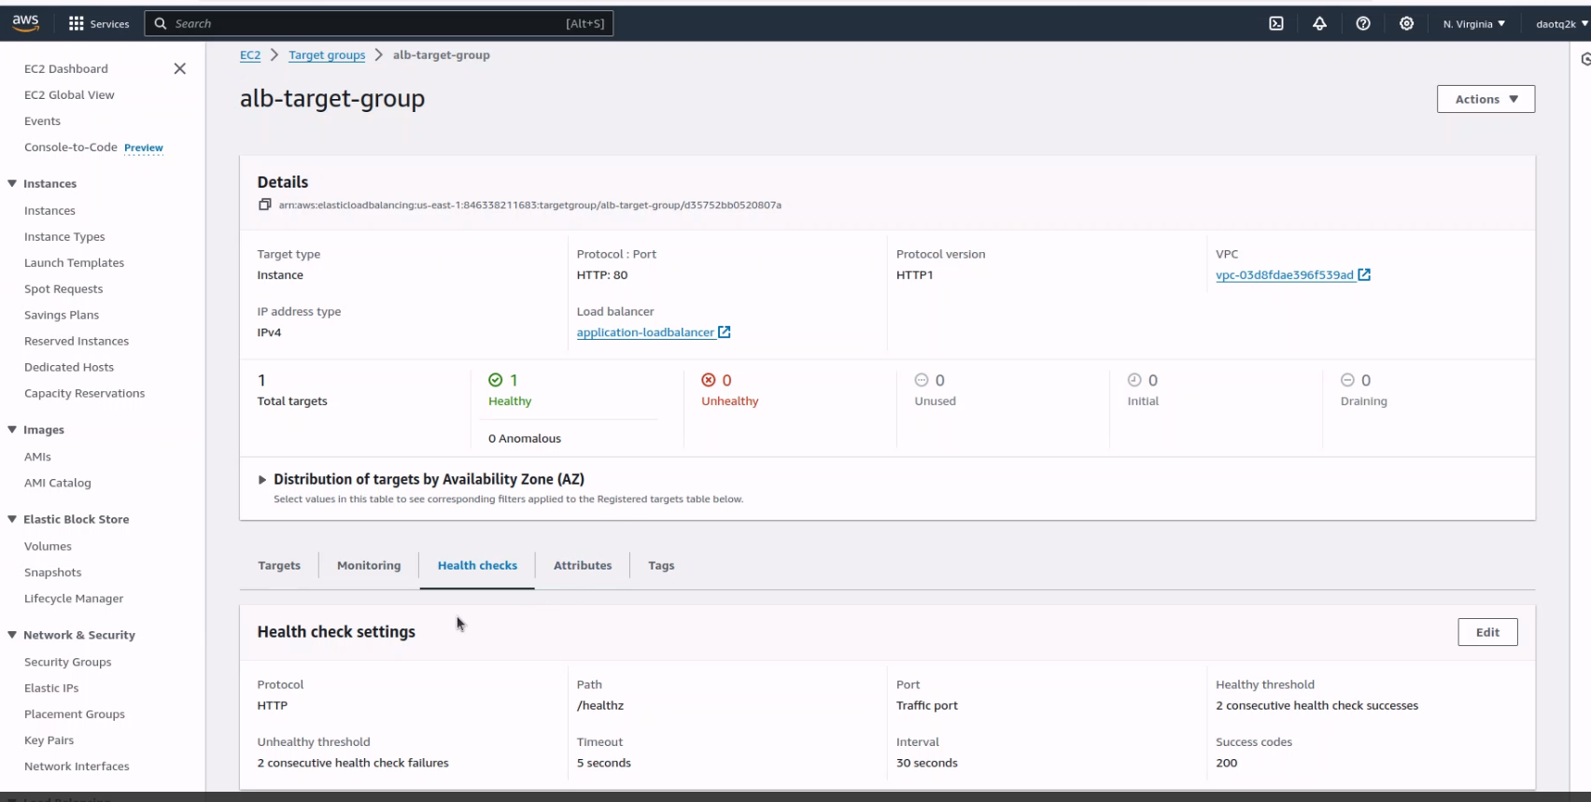The width and height of the screenshot is (1591, 802).
Task: Open the application-loadbalancer link
Action: pos(645,332)
